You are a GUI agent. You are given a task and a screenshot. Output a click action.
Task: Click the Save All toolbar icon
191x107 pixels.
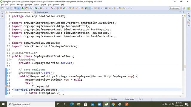11,8
